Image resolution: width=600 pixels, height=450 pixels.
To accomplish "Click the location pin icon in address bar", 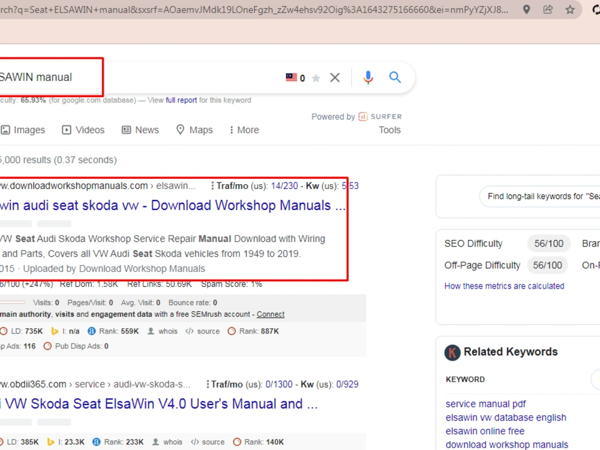I will [527, 9].
